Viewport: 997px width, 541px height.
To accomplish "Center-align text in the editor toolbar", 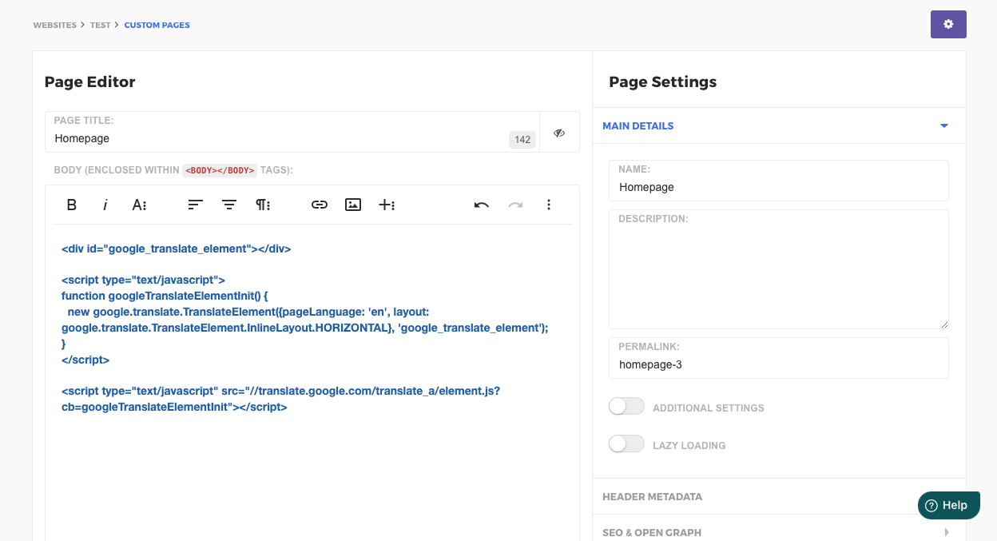I will [229, 205].
